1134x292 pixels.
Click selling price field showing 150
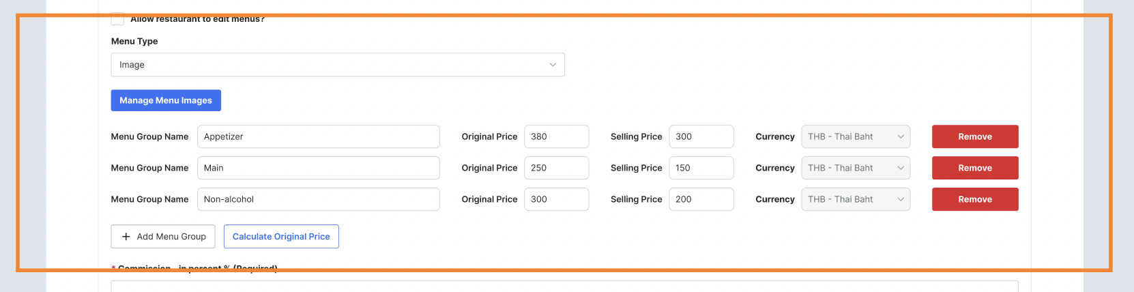pos(701,168)
